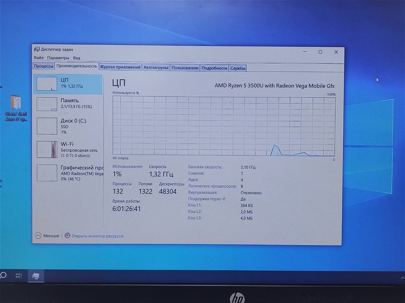The width and height of the screenshot is (405, 303).
Task: Open the Автозагрузка tab
Action: point(156,67)
